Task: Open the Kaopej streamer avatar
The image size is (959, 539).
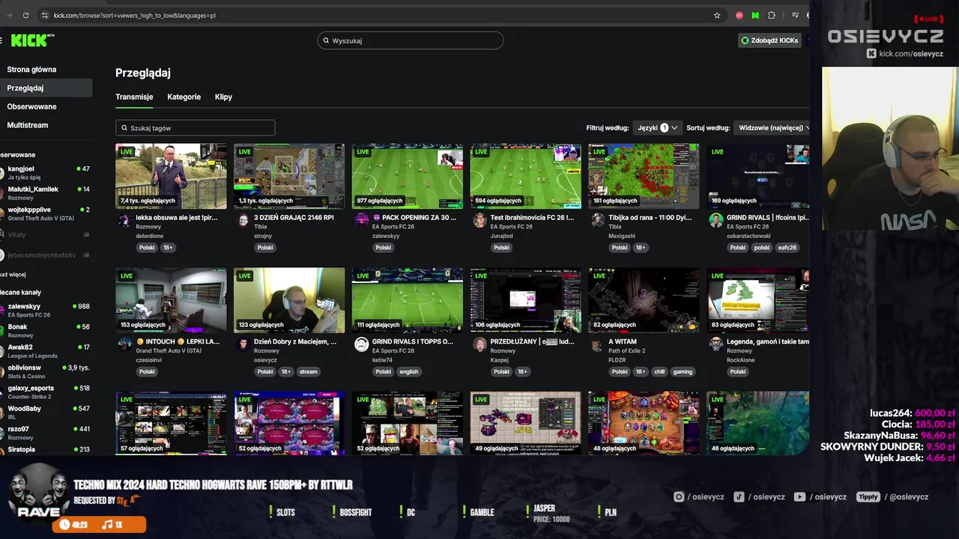Action: [479, 344]
